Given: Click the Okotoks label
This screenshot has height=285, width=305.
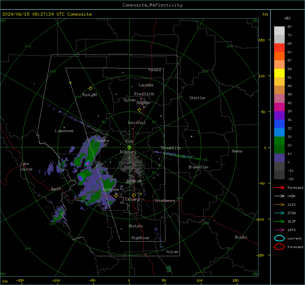Looking at the screenshot, I should (x=136, y=226).
